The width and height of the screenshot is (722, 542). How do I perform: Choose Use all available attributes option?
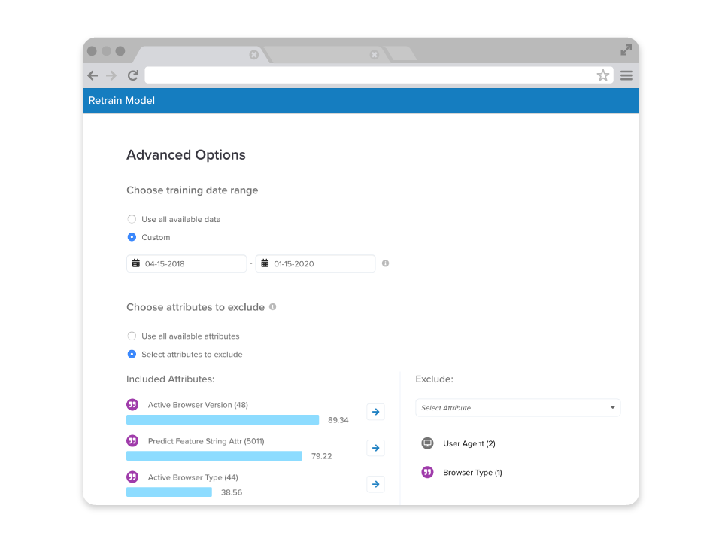(x=132, y=336)
